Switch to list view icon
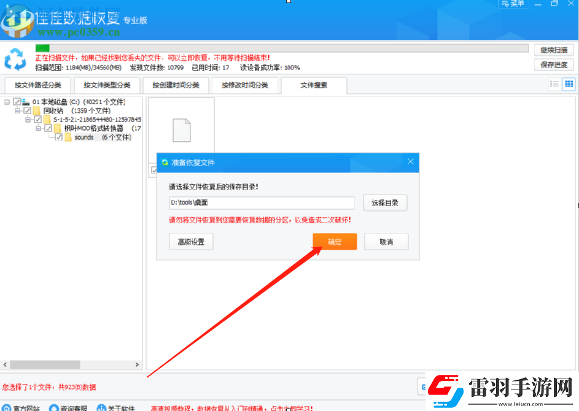Viewport: 579px width, 411px height. tap(554, 84)
